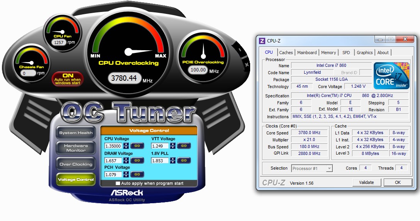Click the 1.8V PLL value field 1.853
The width and height of the screenshot is (420, 221).
(160, 160)
